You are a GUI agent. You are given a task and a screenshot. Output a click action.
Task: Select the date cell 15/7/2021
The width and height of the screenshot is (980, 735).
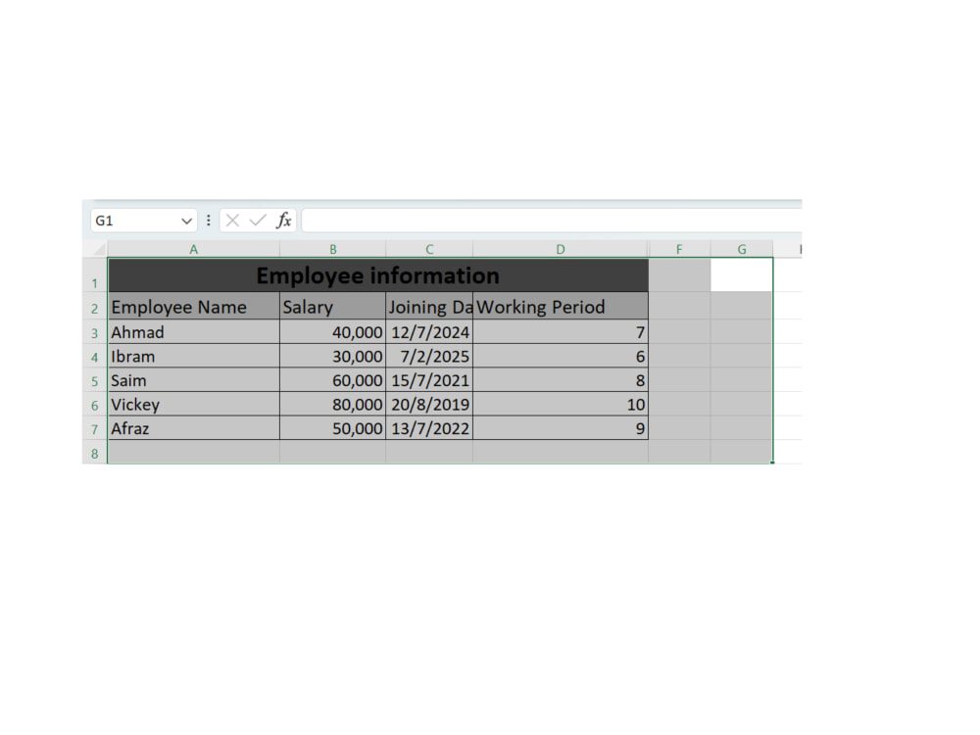[x=429, y=380]
